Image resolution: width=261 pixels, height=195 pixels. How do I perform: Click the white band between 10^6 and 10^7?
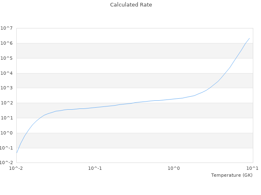click(x=135, y=36)
